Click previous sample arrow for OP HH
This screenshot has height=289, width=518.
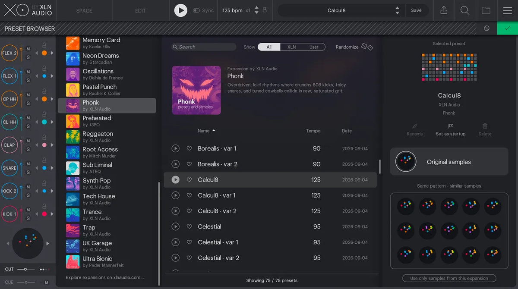[37, 99]
